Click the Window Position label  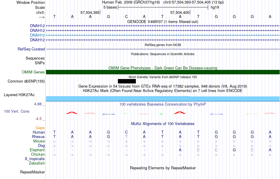pyautogui.click(x=31, y=2)
